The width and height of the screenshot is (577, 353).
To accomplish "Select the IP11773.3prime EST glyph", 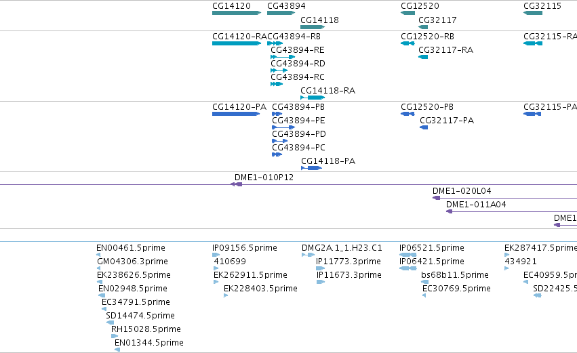I will pyautogui.click(x=321, y=268).
